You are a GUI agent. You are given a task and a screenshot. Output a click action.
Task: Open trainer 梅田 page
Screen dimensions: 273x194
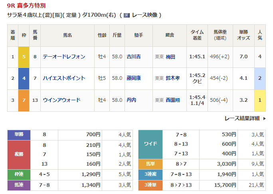(170, 57)
